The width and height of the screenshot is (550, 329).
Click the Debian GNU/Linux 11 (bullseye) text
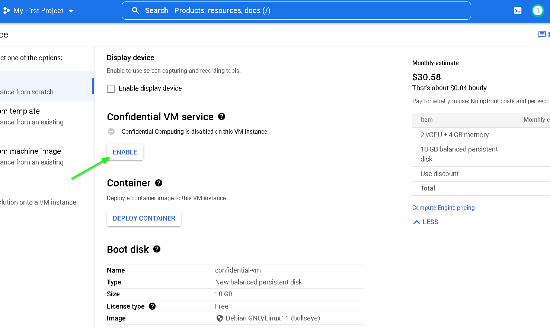[273, 318]
